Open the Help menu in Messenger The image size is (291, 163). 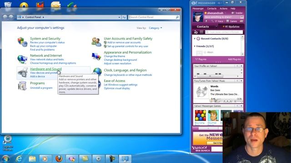pyautogui.click(x=233, y=9)
